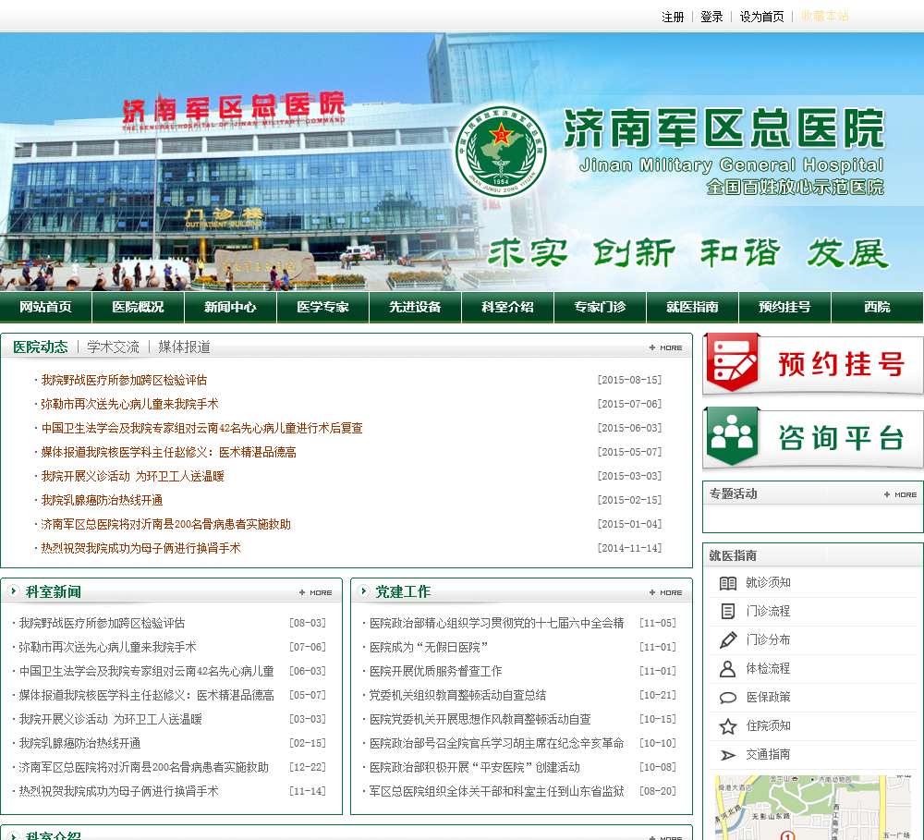Open the 就医指南 navigation item
This screenshot has height=840, width=924.
point(692,307)
